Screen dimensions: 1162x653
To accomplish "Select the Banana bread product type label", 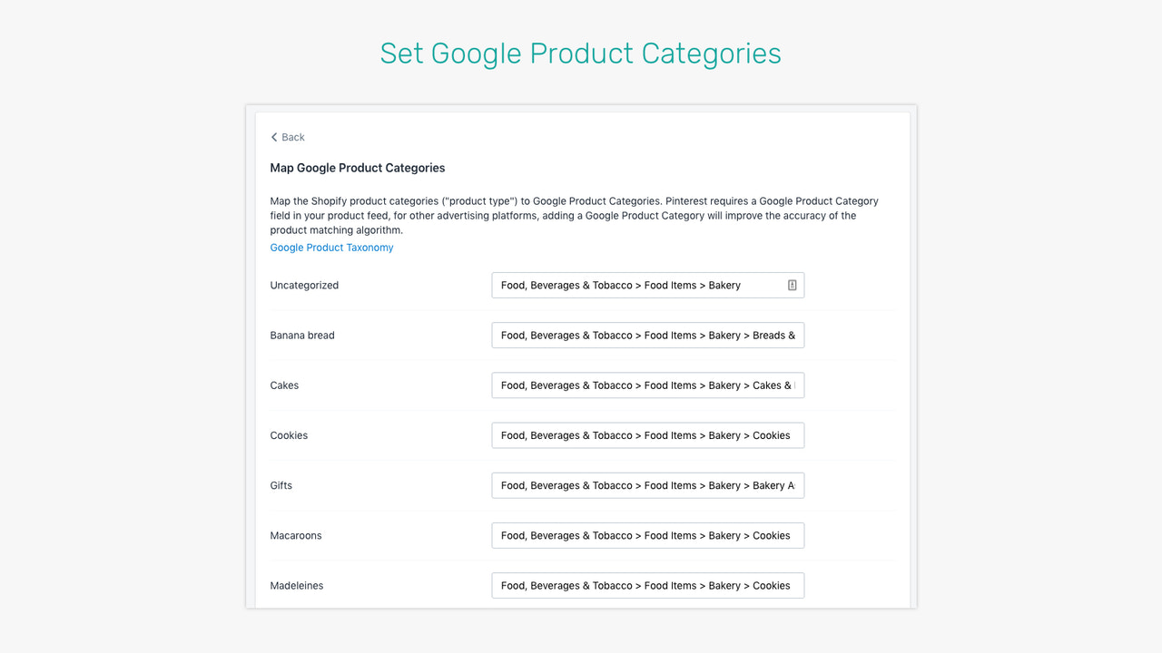I will (x=302, y=335).
